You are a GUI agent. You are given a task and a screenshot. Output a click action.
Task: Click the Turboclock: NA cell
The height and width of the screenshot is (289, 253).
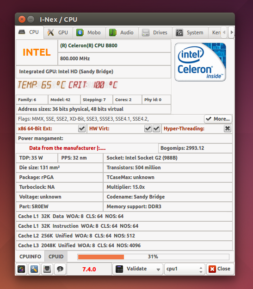(59, 187)
